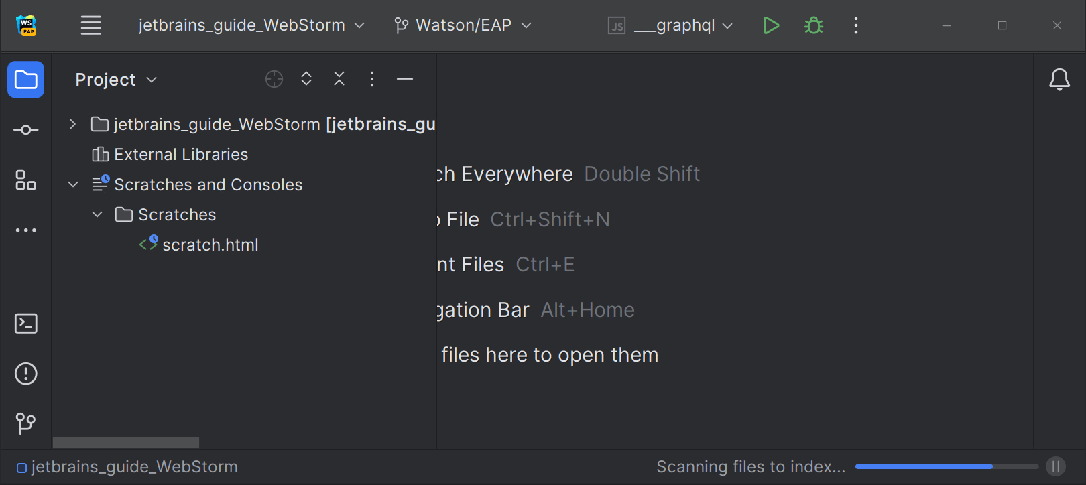Toggle the Project tool window folder button
This screenshot has width=1086, height=485.
tap(26, 80)
